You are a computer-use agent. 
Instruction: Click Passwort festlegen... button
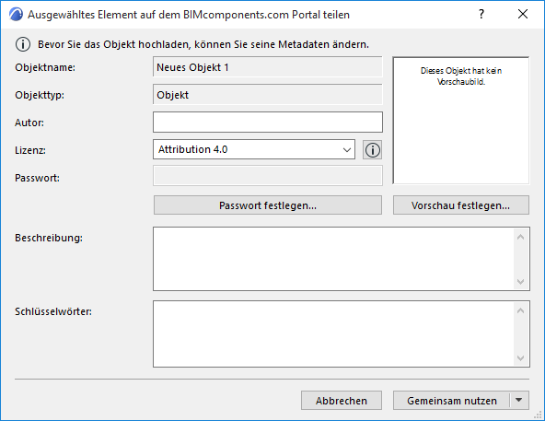coord(268,205)
